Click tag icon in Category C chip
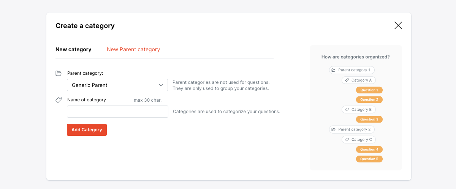The image size is (456, 189). coord(347,140)
